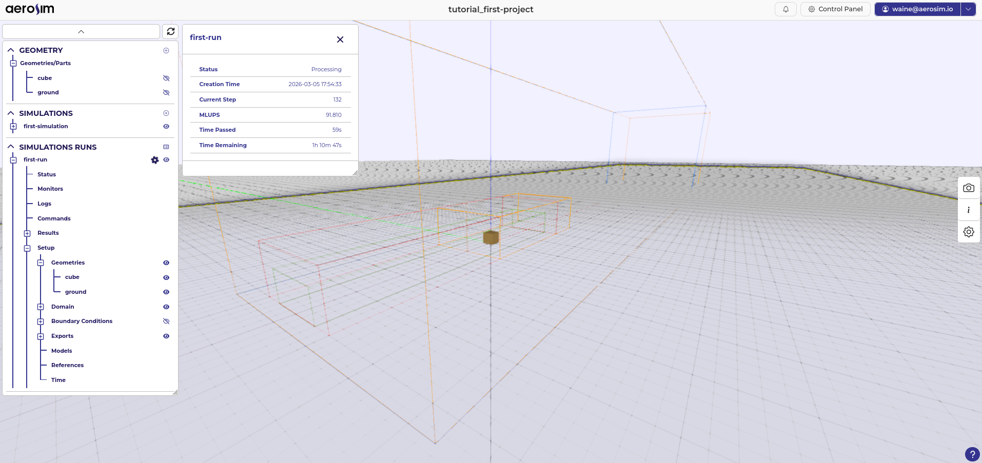Open the user account dropdown arrow
The image size is (982, 463).
[968, 9]
